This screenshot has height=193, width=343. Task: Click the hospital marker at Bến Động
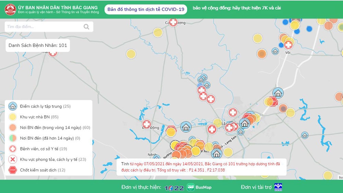click(146, 124)
